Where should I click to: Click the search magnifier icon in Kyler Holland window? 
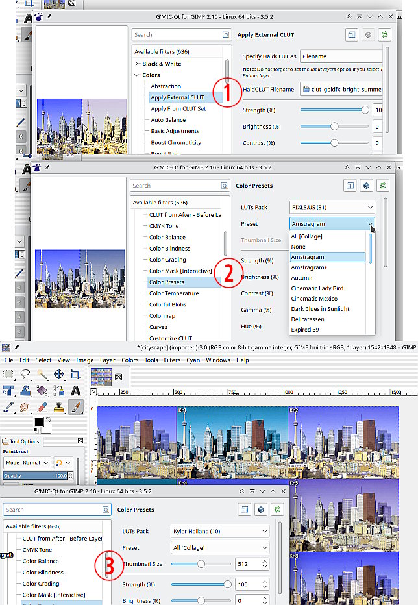pos(105,510)
